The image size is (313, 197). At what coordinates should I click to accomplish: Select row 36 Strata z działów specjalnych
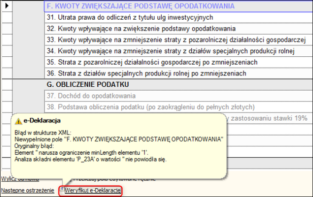[x=179, y=74]
